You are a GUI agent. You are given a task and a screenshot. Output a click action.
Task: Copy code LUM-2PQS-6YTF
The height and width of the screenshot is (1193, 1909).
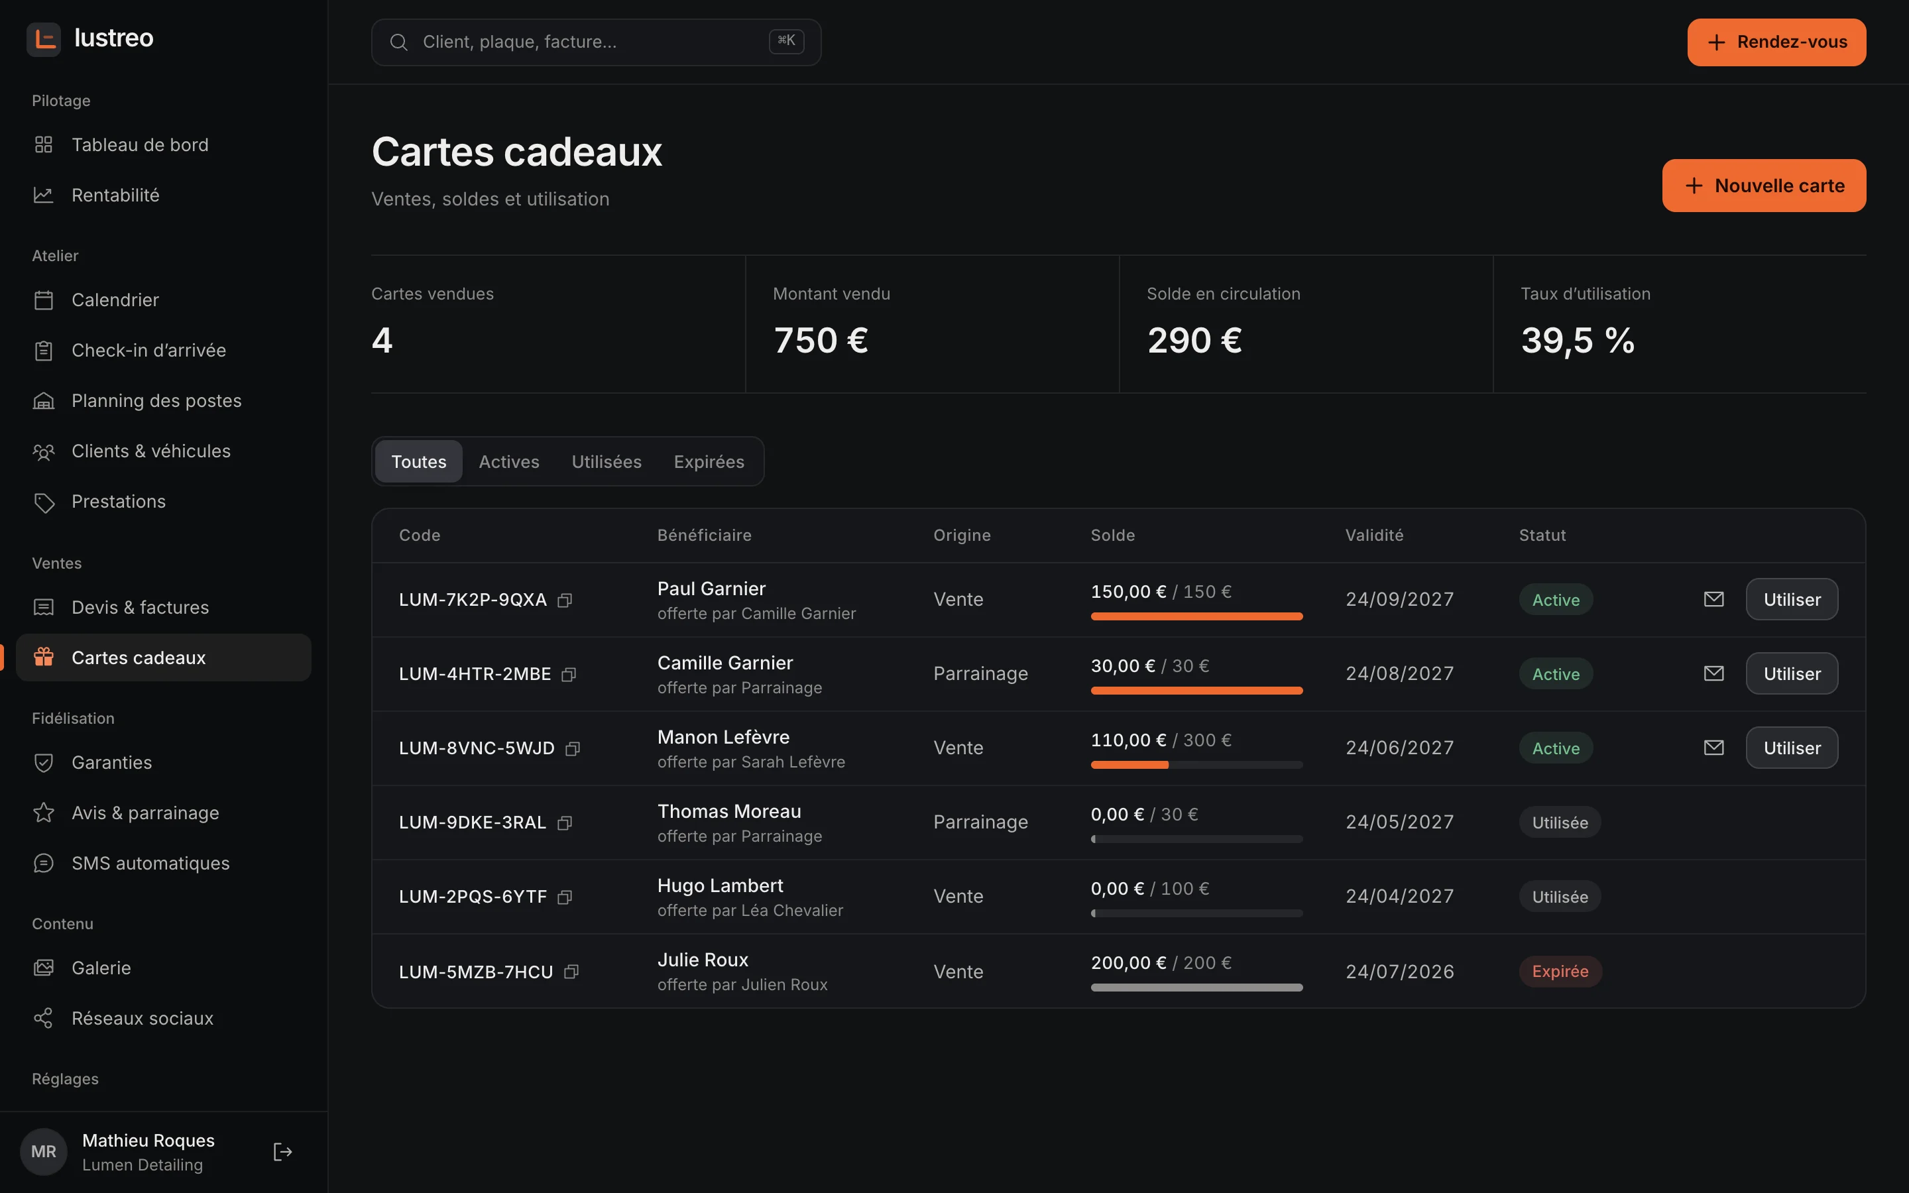pyautogui.click(x=564, y=897)
